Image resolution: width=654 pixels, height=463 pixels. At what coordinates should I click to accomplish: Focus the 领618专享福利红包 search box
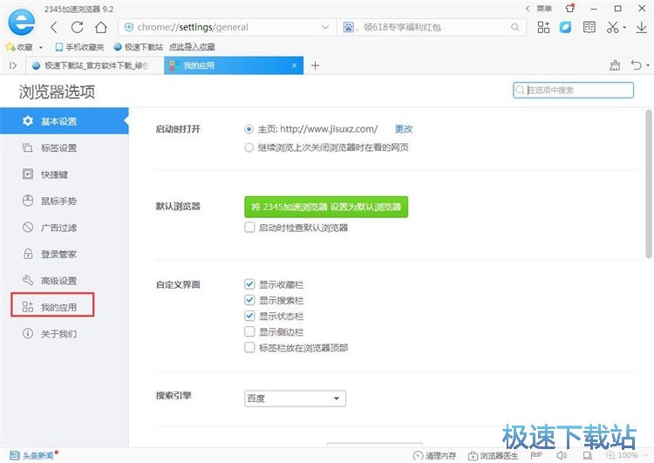432,28
